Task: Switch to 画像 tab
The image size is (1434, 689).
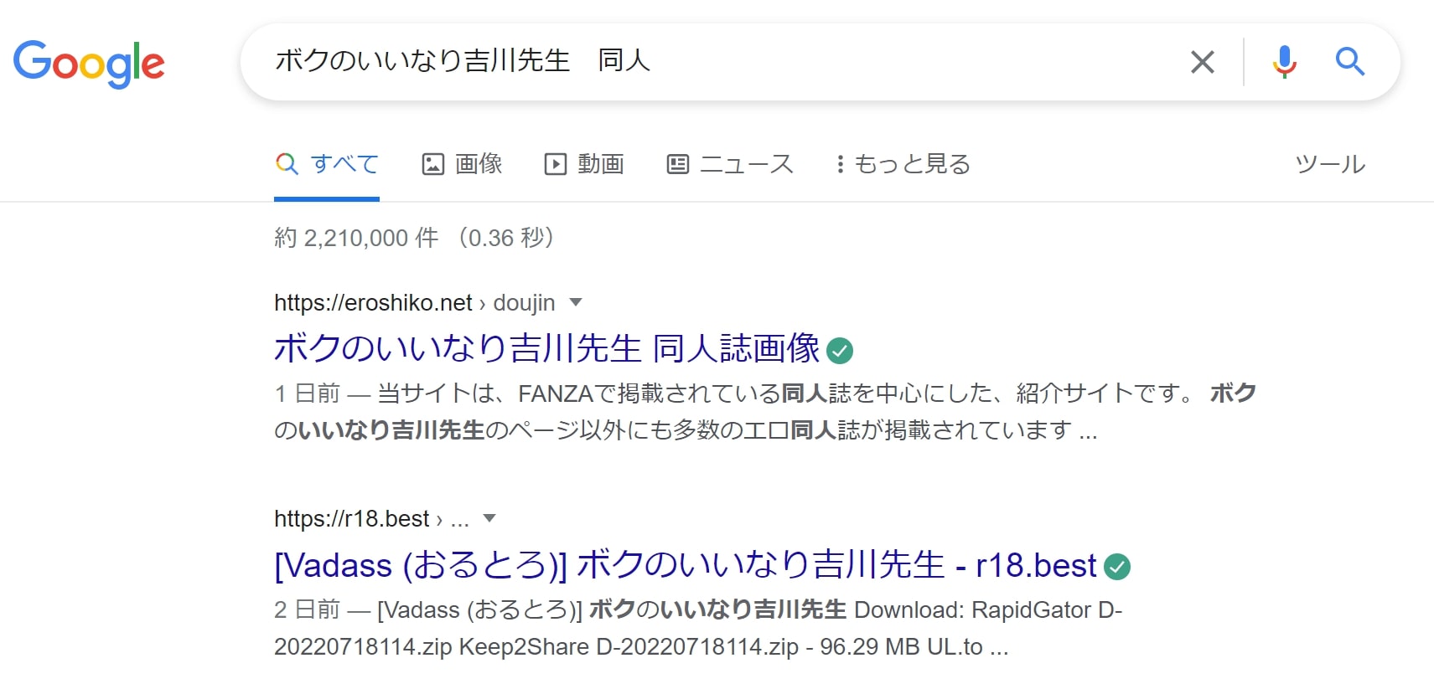Action: pos(462,164)
